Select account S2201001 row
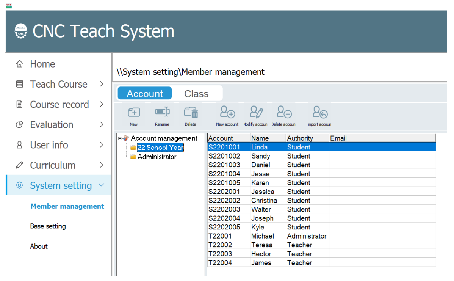 [x=321, y=147]
